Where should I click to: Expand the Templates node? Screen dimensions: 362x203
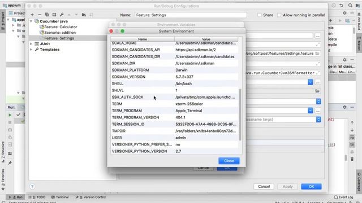pyautogui.click(x=31, y=50)
